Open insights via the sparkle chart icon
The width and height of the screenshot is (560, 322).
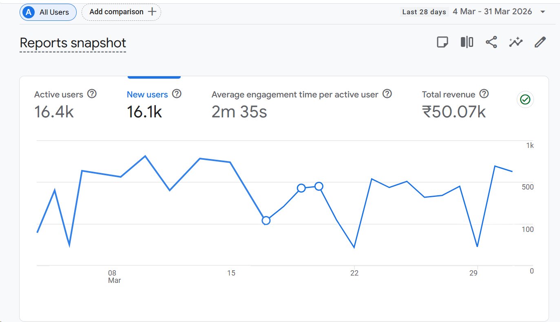(516, 42)
